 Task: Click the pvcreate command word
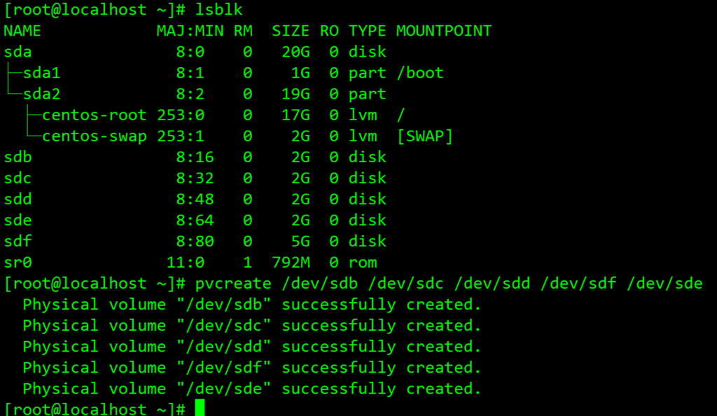click(x=232, y=284)
